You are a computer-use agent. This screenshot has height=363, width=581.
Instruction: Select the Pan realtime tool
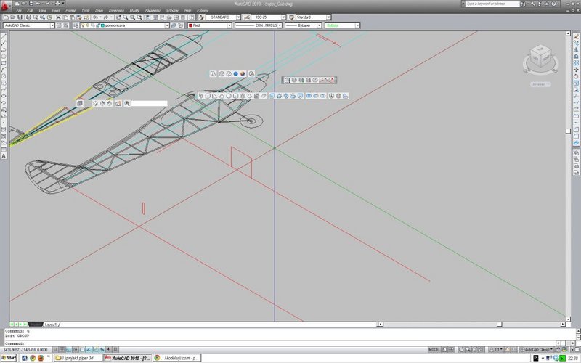point(118,17)
